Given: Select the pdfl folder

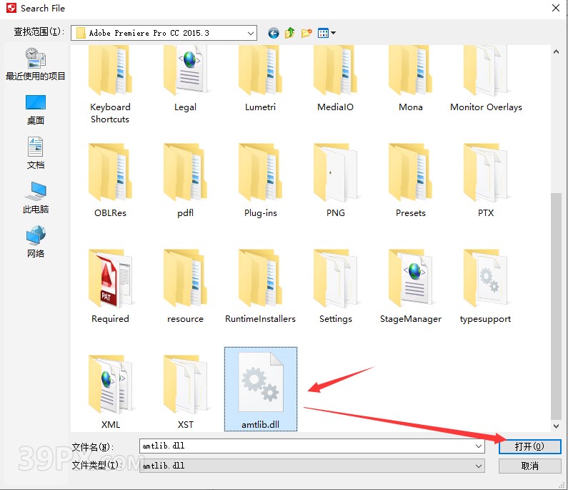Looking at the screenshot, I should tap(185, 180).
